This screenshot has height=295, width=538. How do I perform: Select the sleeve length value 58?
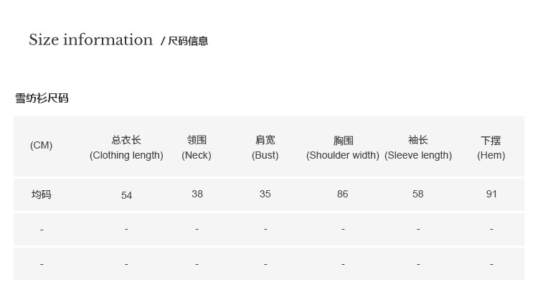pyautogui.click(x=418, y=194)
